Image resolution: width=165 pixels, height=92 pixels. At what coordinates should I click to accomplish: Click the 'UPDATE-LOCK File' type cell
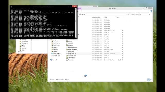tap(109, 31)
